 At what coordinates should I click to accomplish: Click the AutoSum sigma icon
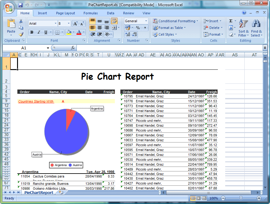231,21
